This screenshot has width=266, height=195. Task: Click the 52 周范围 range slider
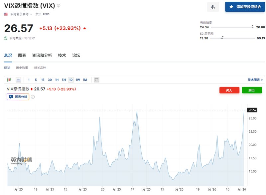tap(233, 38)
